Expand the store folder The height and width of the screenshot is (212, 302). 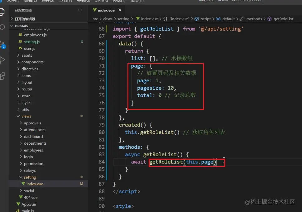coord(26,96)
